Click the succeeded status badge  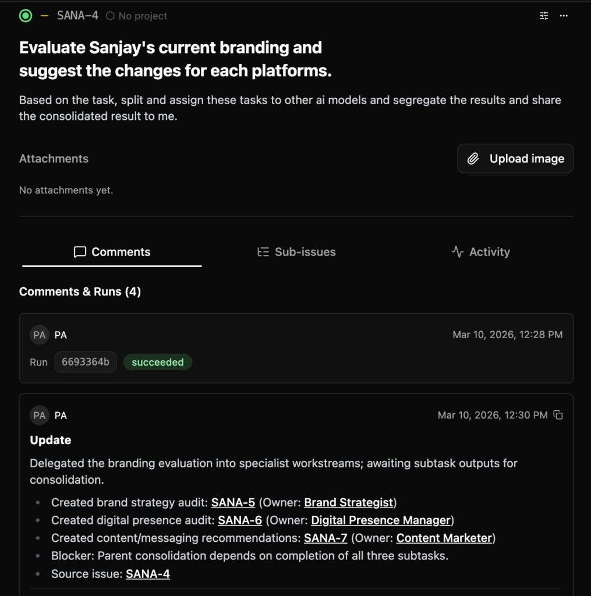(158, 362)
